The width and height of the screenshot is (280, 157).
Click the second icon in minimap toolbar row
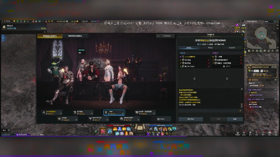pos(253,51)
